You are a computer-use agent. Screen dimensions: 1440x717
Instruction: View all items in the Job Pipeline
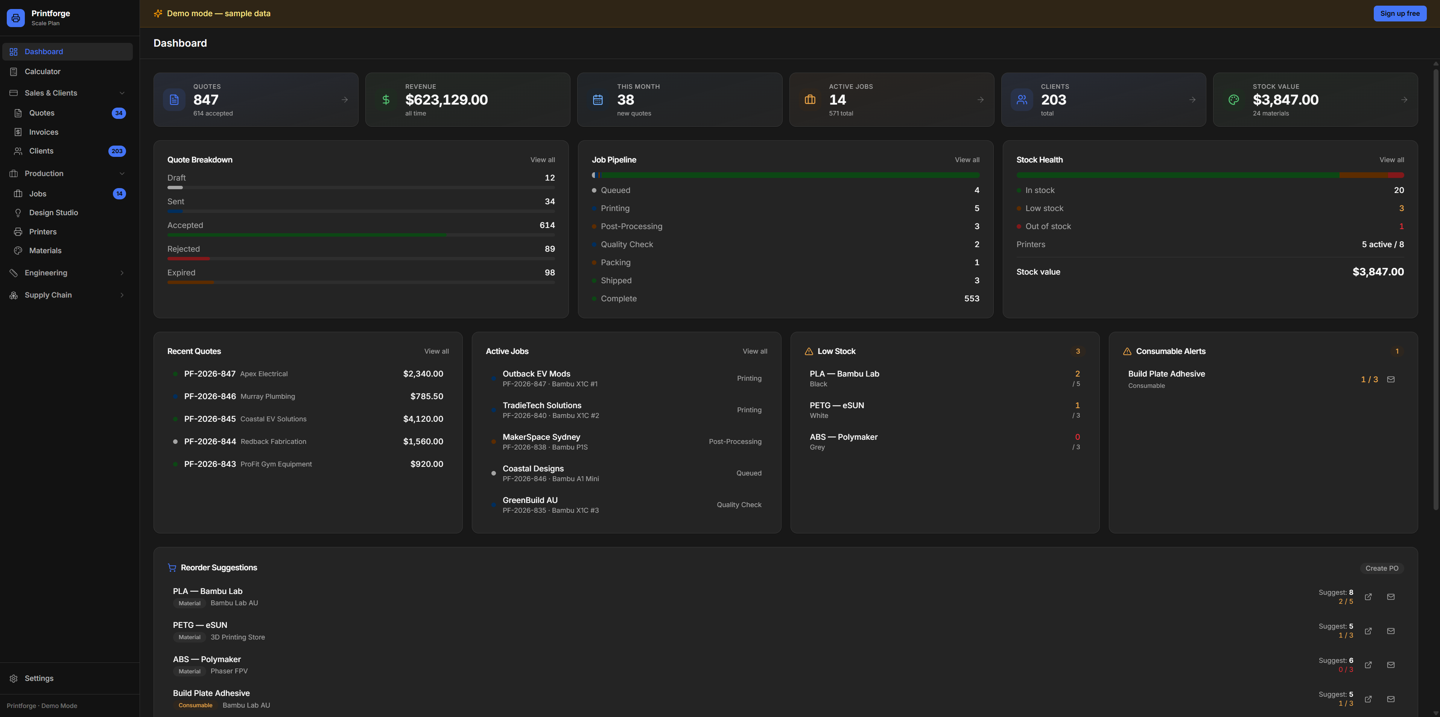(967, 159)
